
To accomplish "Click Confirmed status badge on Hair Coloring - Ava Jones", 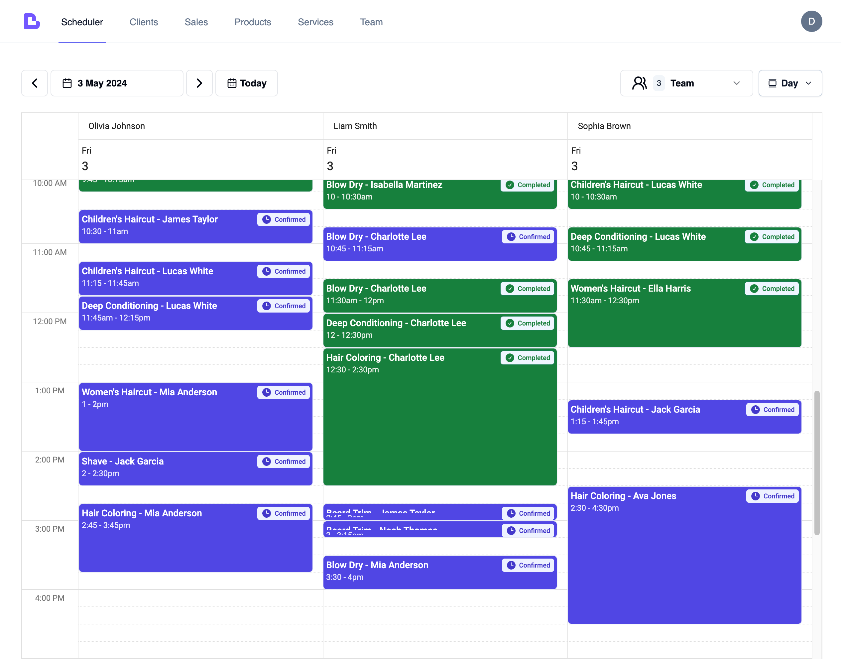I will point(772,496).
